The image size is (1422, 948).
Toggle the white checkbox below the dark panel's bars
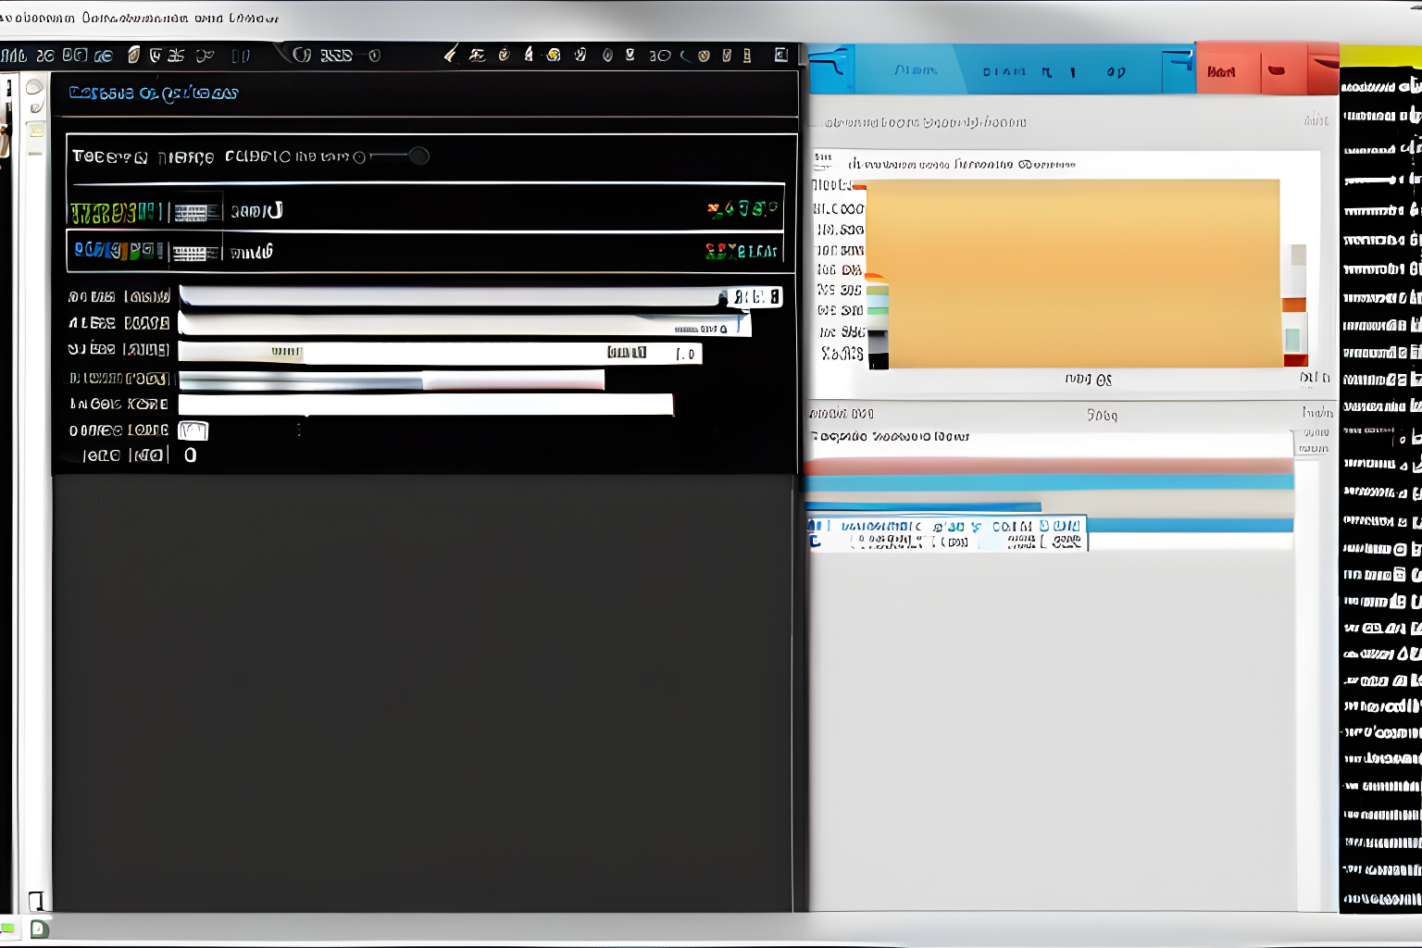(193, 430)
